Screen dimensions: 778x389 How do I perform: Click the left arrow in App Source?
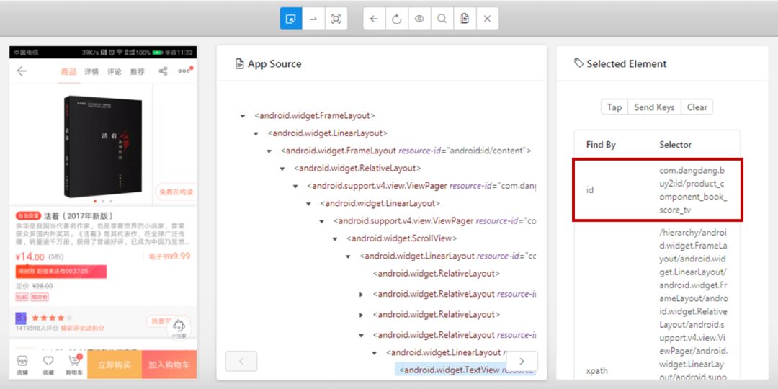click(x=241, y=361)
